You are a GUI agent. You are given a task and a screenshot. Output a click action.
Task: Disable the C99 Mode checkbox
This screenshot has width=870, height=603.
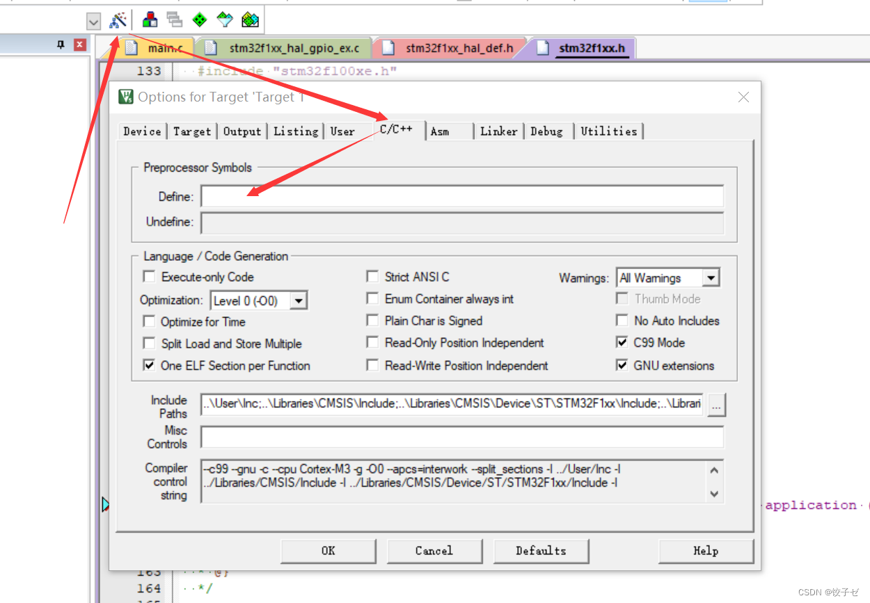pyautogui.click(x=622, y=342)
